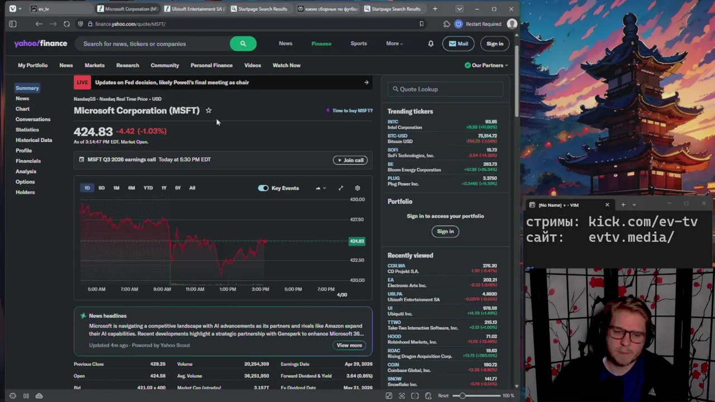This screenshot has width=715, height=402.
Task: Join the MSFT earnings call
Action: (350, 160)
